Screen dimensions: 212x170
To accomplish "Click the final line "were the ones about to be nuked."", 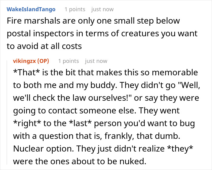I will (80, 161).
